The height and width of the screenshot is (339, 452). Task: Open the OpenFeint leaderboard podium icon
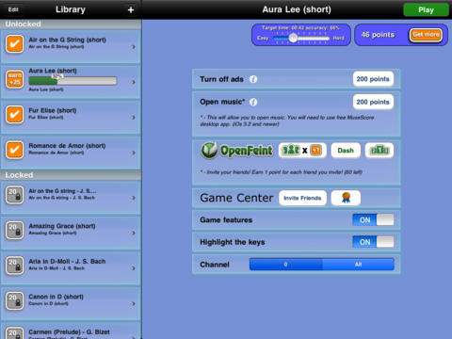coord(379,151)
